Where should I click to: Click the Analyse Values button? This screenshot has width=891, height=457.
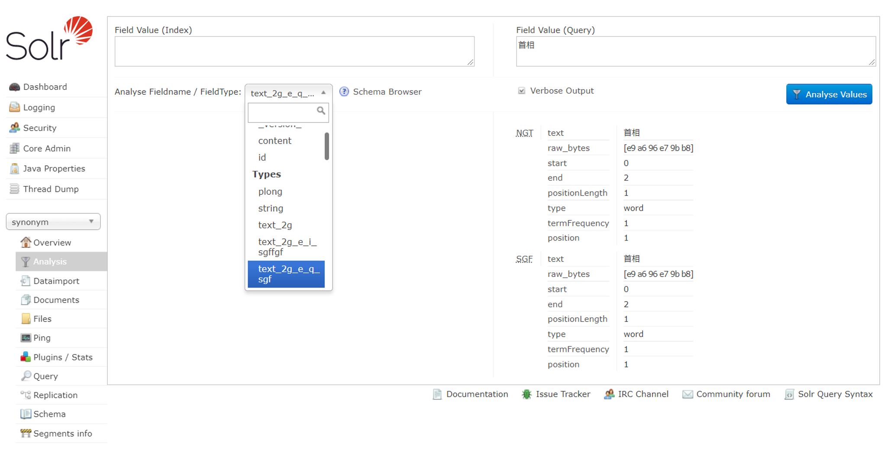(x=829, y=94)
